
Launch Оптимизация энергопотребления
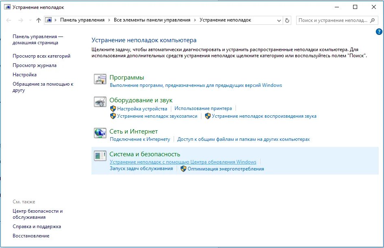225,169
